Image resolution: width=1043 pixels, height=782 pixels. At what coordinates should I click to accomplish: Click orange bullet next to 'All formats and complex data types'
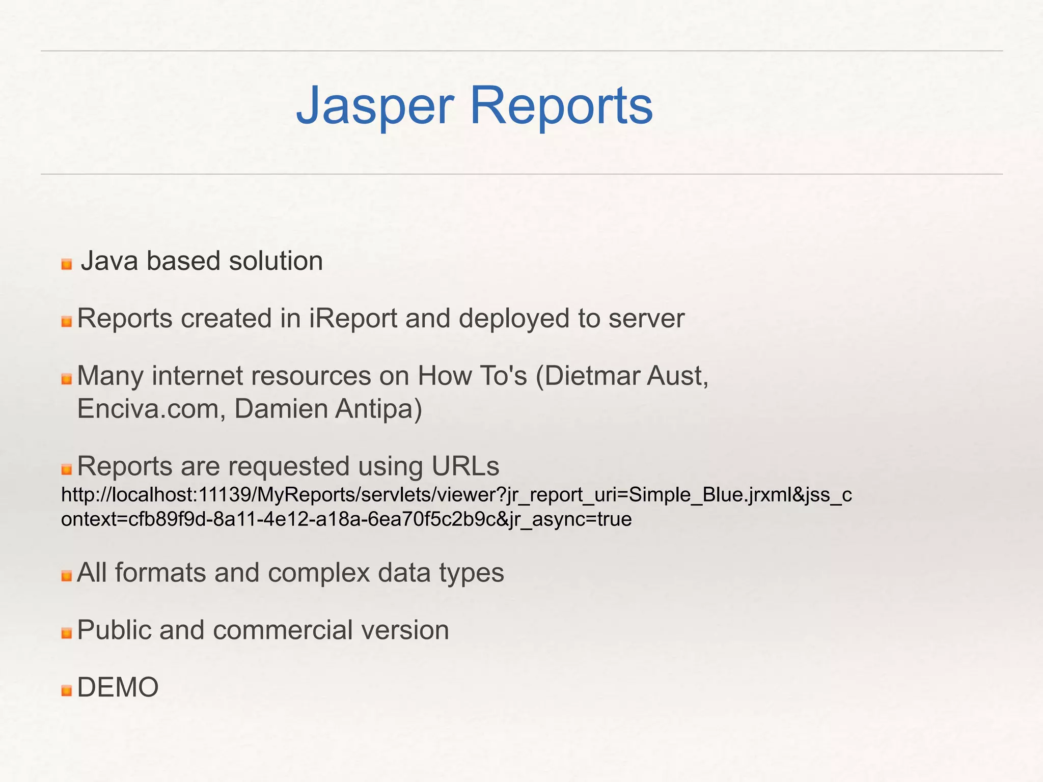(x=67, y=576)
